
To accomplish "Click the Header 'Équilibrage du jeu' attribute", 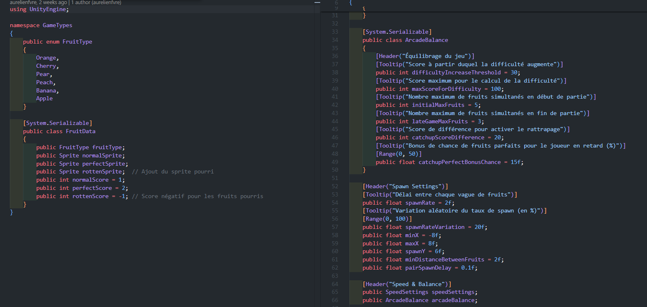I will tap(425, 56).
